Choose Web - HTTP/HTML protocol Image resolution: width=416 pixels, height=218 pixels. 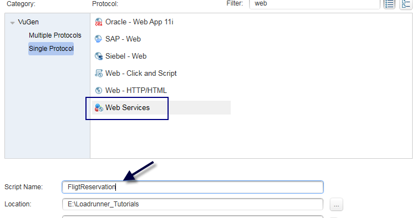(136, 91)
